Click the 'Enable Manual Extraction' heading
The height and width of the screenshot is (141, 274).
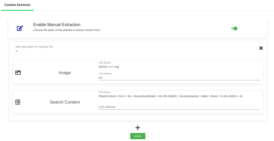coord(57,25)
